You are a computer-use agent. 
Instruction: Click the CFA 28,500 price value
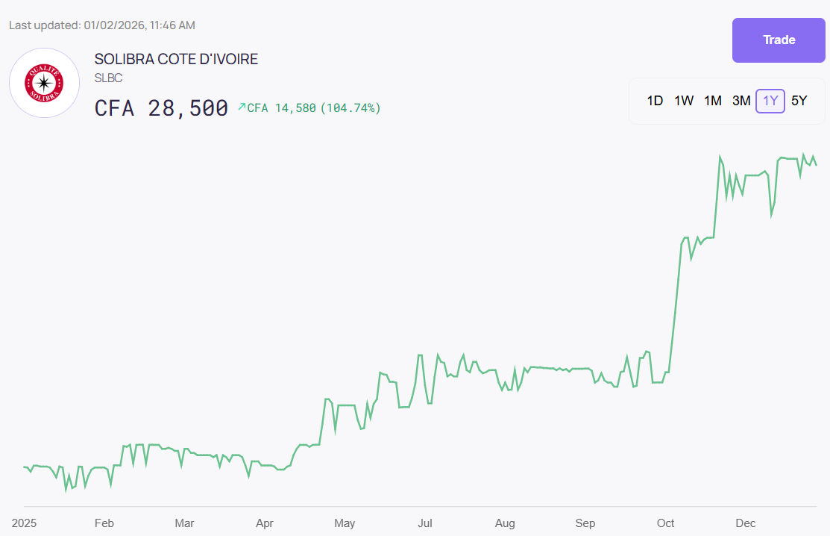click(x=161, y=108)
